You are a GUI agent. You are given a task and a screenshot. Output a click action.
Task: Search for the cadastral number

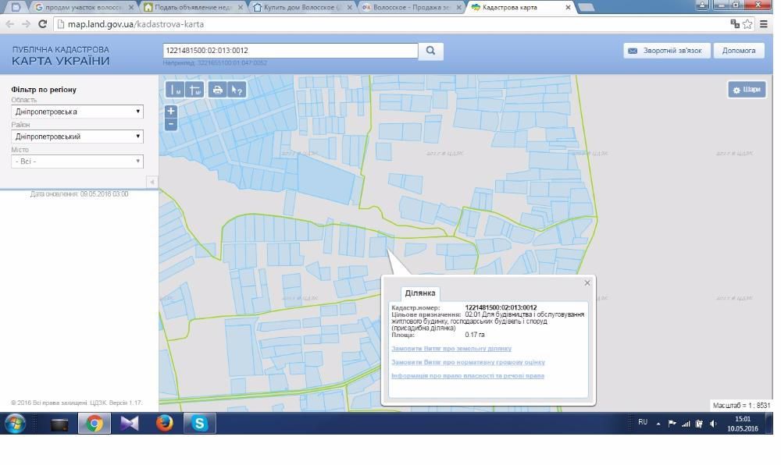tap(431, 51)
